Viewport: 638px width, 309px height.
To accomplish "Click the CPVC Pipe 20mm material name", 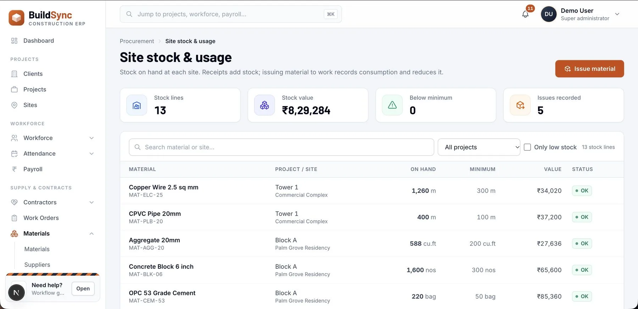I will 155,214.
